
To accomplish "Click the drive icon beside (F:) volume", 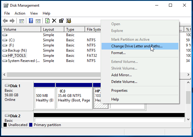I will point(5,45).
